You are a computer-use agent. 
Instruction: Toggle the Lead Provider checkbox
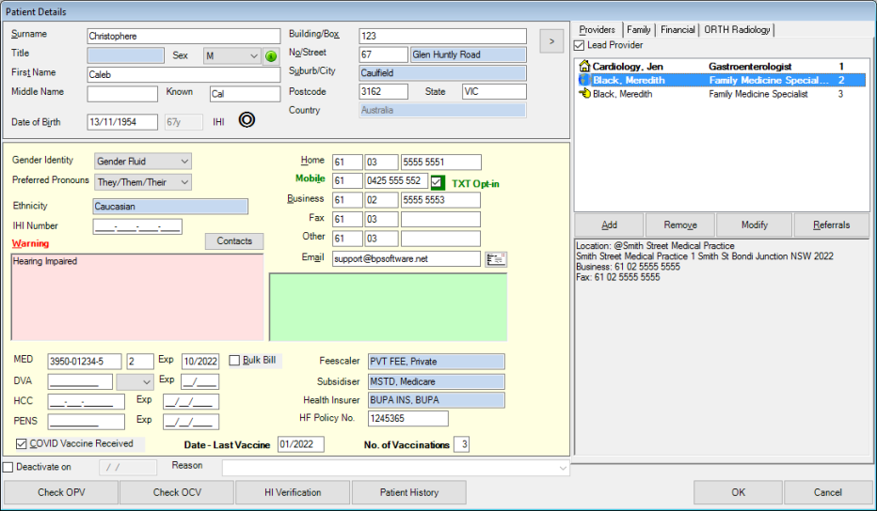coord(580,45)
